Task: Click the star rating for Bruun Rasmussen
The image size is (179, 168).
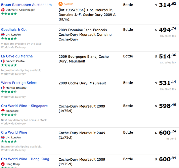Action: [9, 14]
